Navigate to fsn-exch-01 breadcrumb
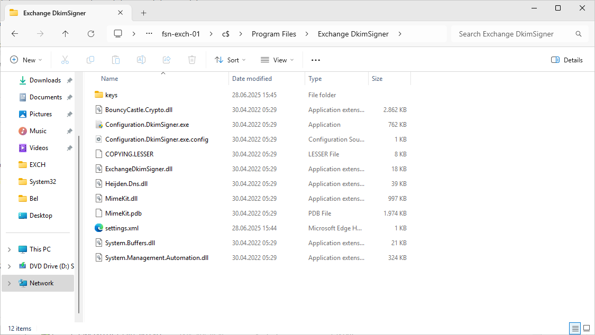 coord(181,34)
